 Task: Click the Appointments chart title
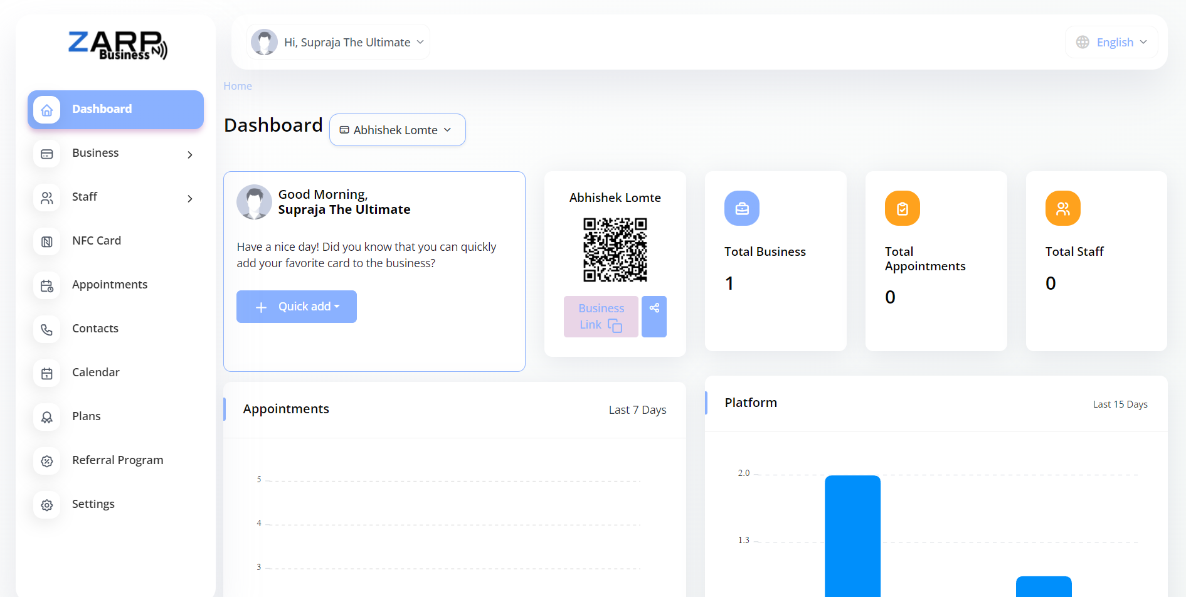[286, 409]
